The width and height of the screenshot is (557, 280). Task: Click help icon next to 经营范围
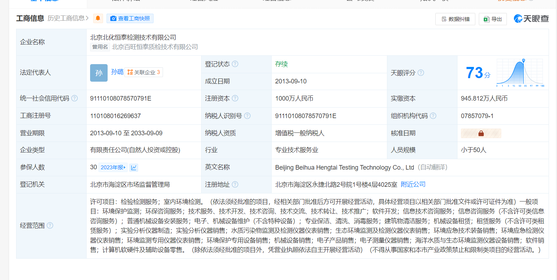pyautogui.click(x=50, y=225)
